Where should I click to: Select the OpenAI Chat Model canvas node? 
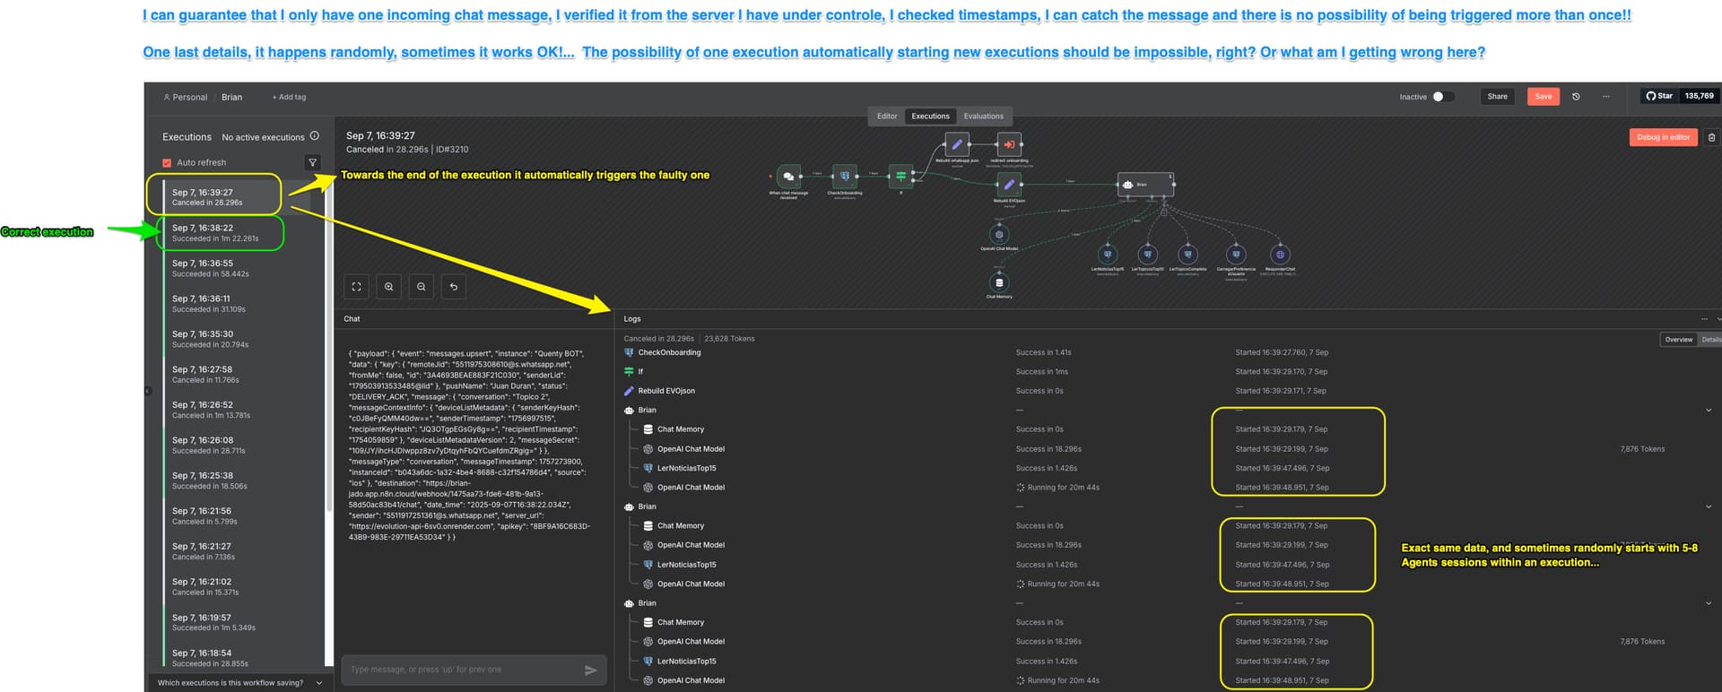pyautogui.click(x=999, y=235)
